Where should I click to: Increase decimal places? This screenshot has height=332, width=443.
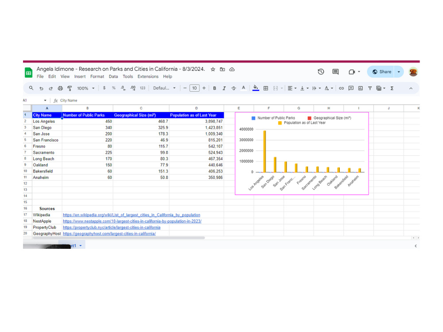133,88
